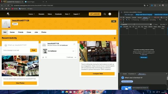The image size is (168, 94).
Task: Enable Disable cache checkbox
Action: 141,20
